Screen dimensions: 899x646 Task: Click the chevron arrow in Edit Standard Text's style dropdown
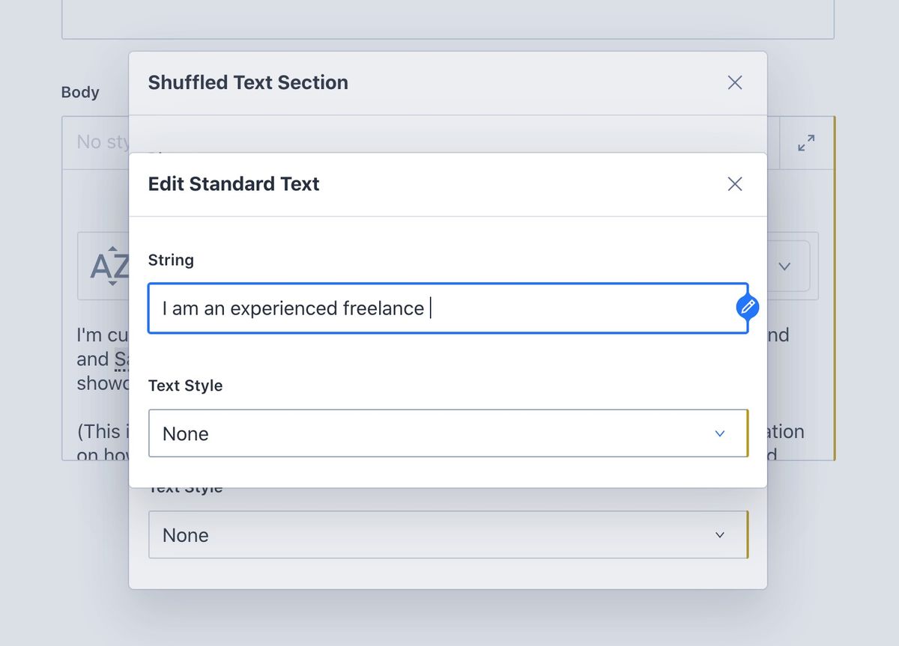point(720,433)
